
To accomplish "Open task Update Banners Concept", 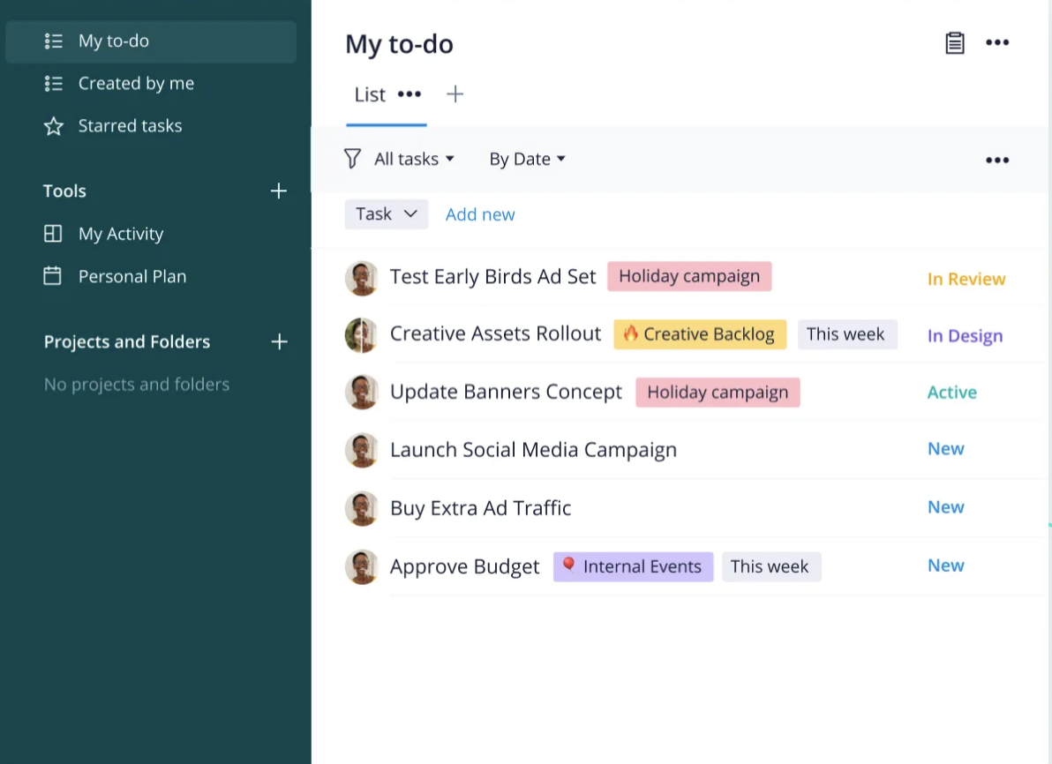I will [x=506, y=392].
